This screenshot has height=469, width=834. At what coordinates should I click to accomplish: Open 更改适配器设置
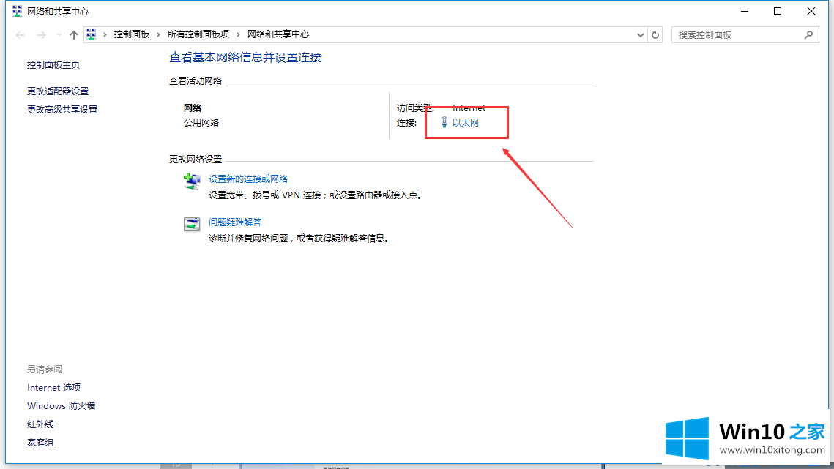click(x=58, y=91)
